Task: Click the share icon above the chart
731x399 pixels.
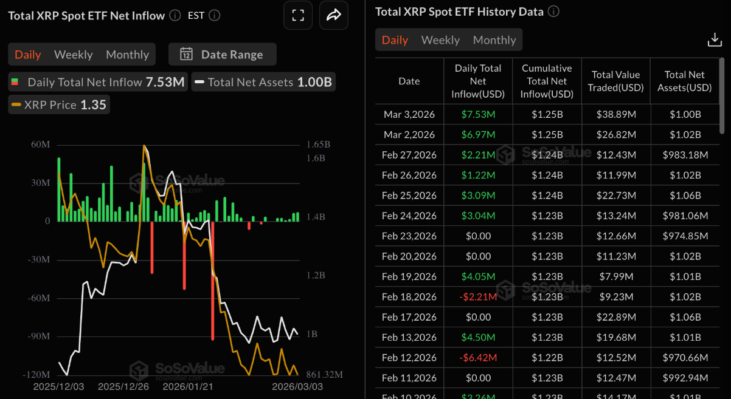Action: 333,15
